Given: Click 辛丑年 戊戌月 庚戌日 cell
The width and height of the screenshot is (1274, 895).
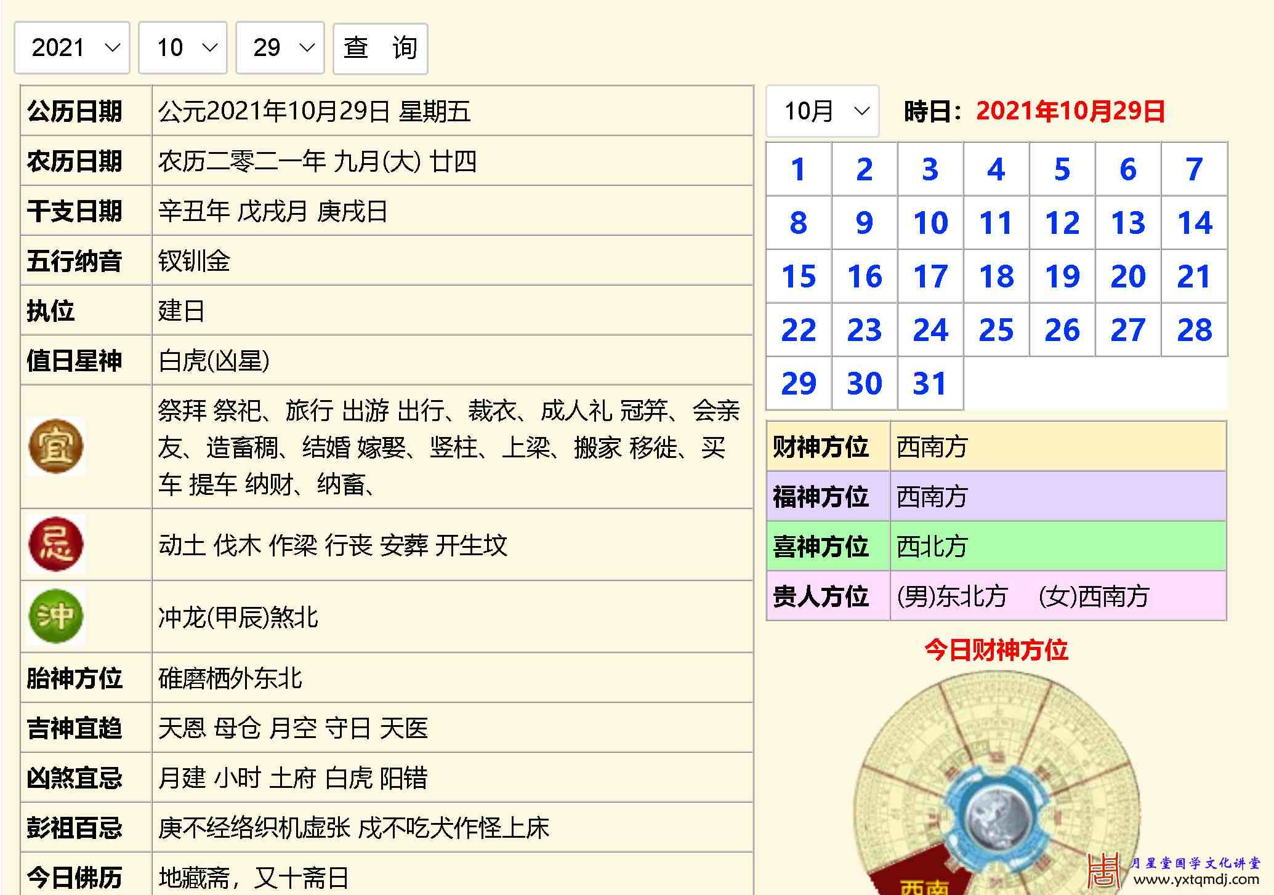Looking at the screenshot, I should coord(453,211).
